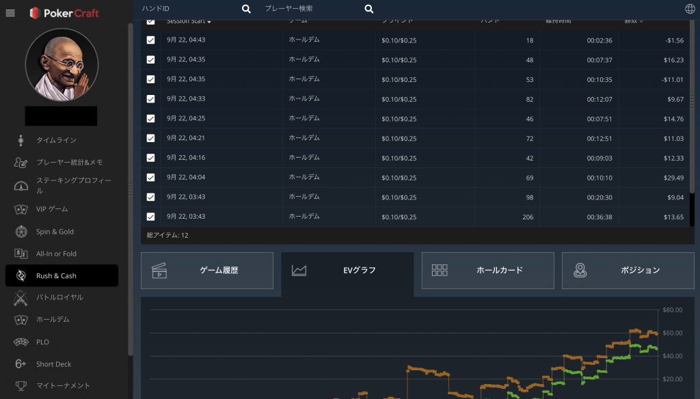Click the 00:20:30 duration cell
The width and height of the screenshot is (700, 399).
click(x=600, y=197)
